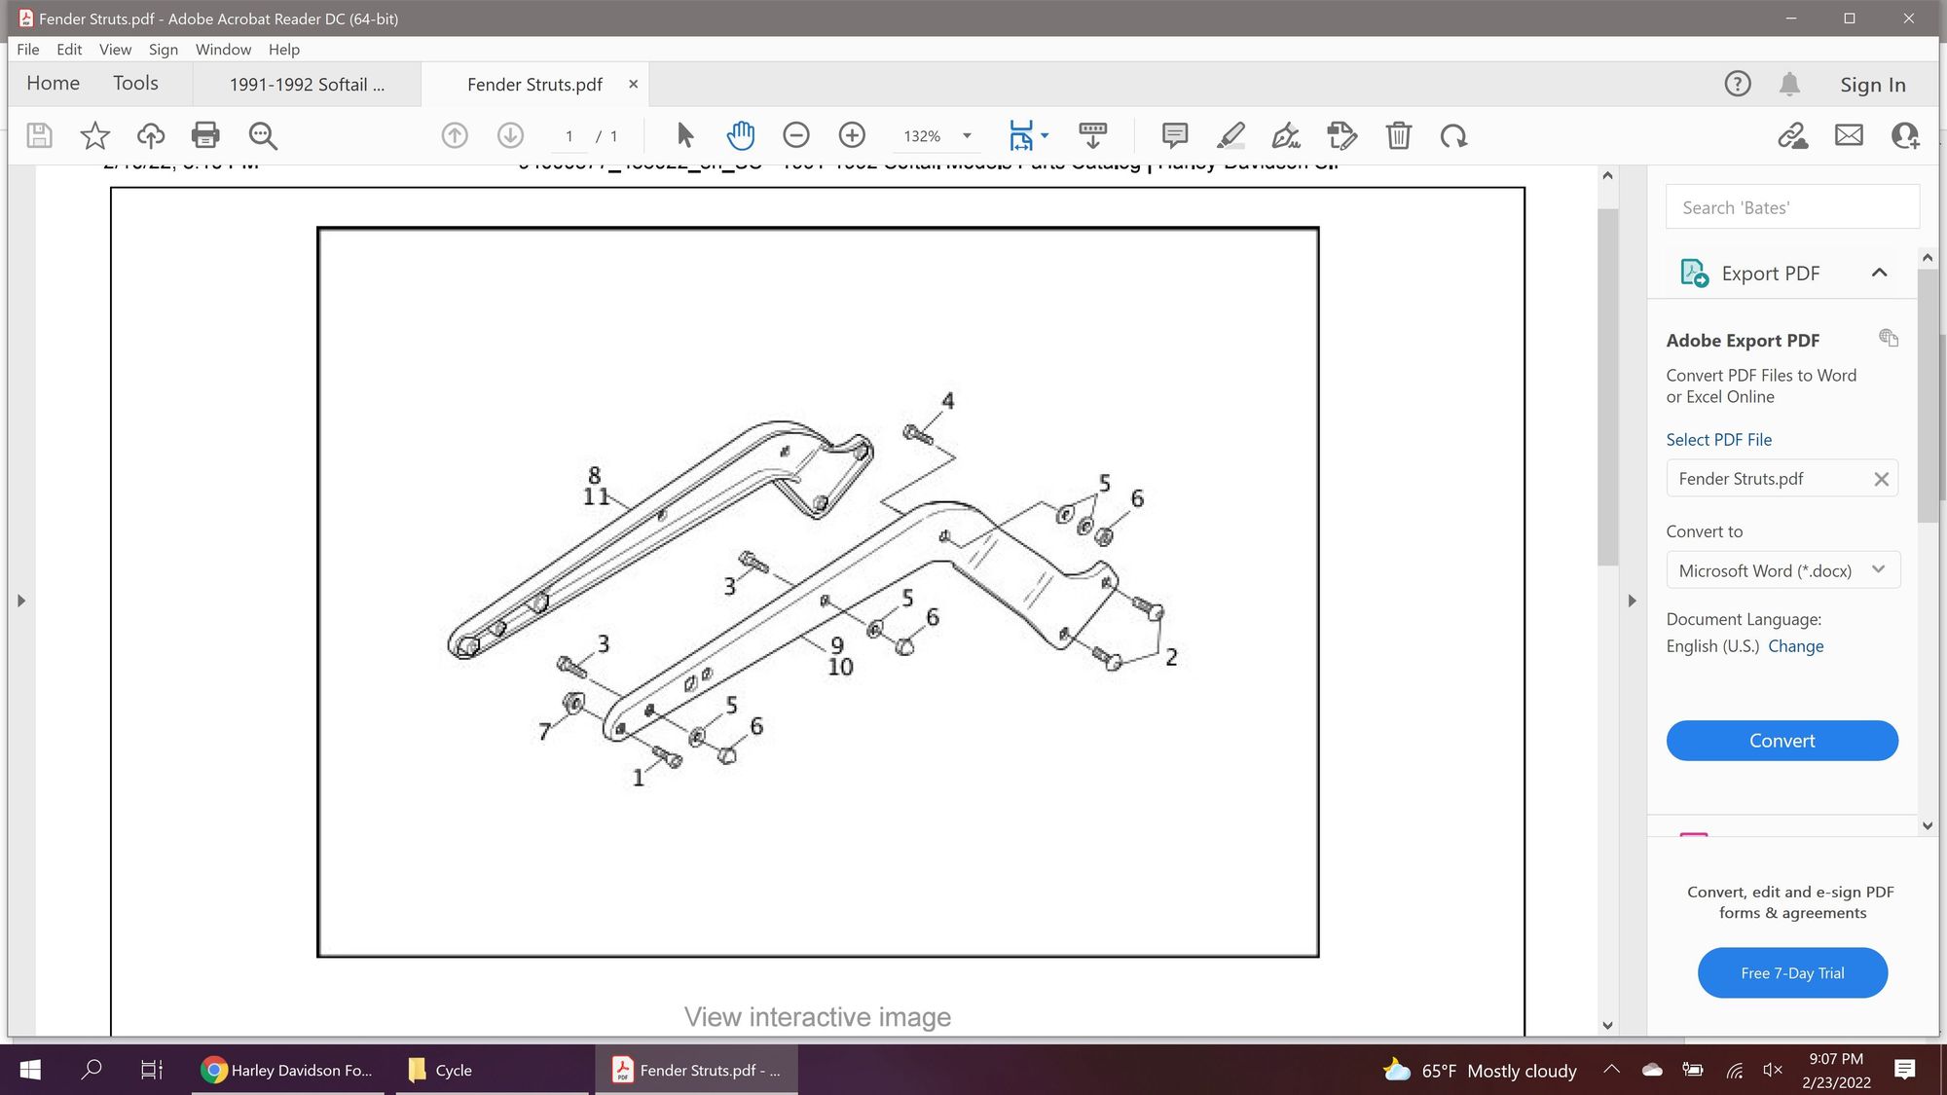Switch to 1991-1992 Softail tab
The height and width of the screenshot is (1095, 1947).
[x=307, y=85]
